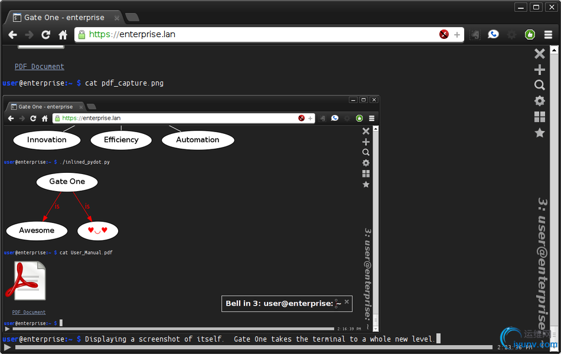Open the home page in main browser

[63, 35]
